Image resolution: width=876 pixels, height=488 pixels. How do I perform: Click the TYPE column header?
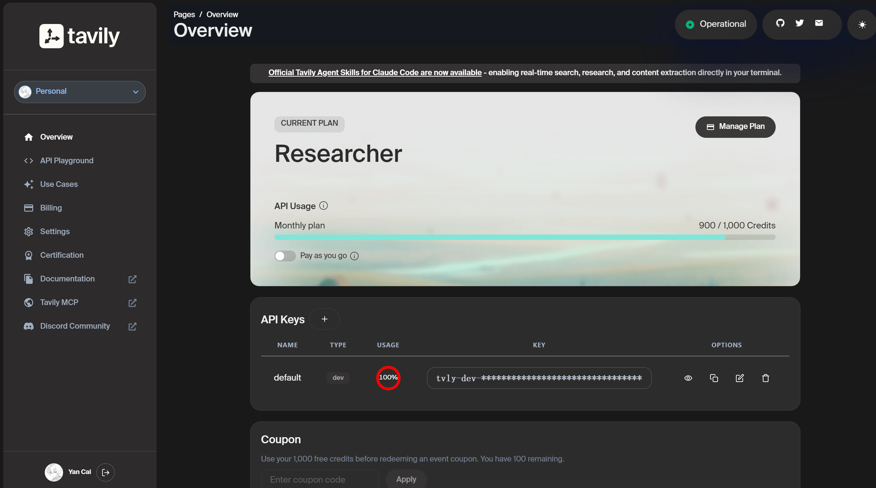(338, 345)
